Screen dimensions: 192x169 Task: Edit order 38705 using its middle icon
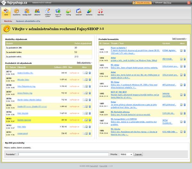pyautogui.click(x=87, y=106)
